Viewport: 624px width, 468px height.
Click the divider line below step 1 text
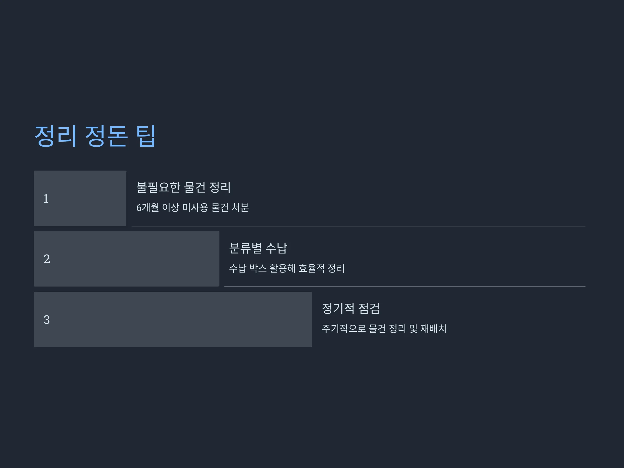[x=359, y=226]
